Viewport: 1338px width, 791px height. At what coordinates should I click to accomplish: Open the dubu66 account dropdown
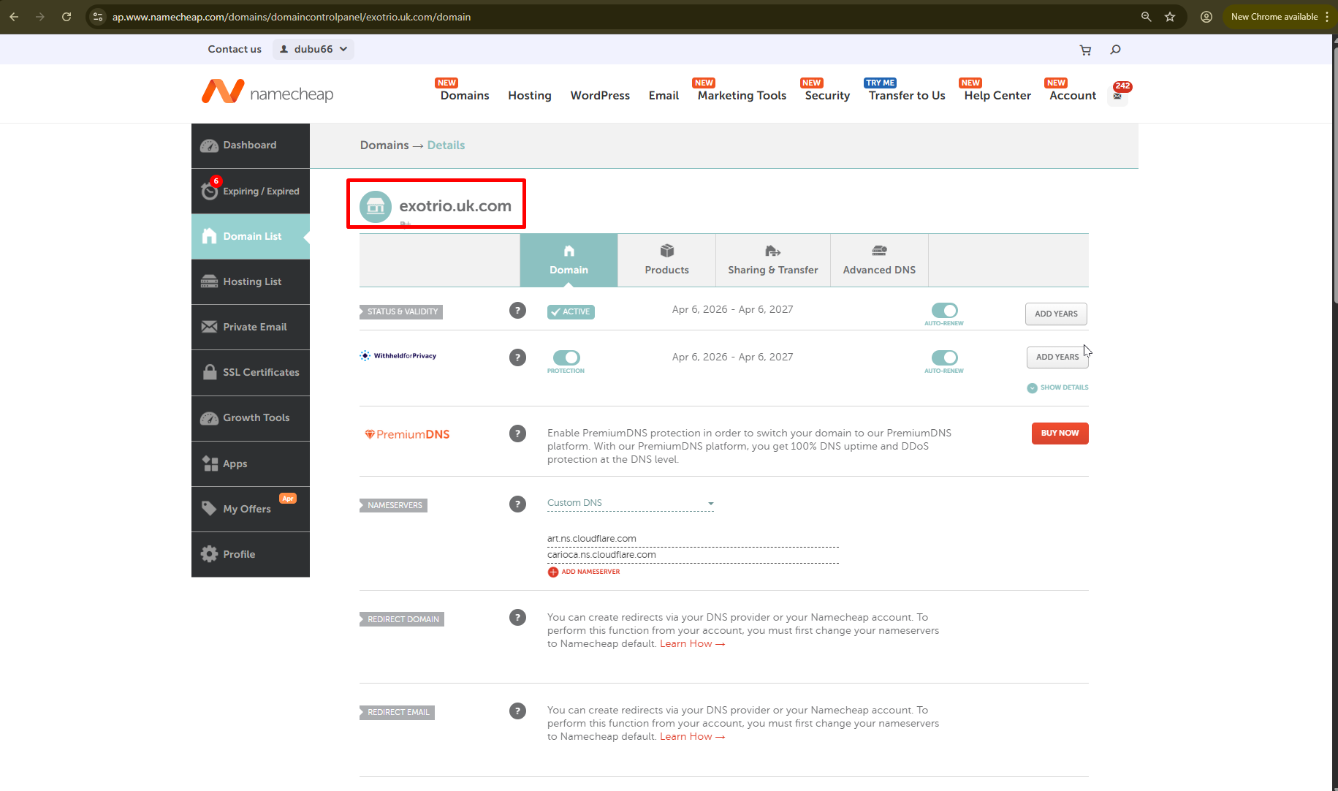click(x=313, y=49)
